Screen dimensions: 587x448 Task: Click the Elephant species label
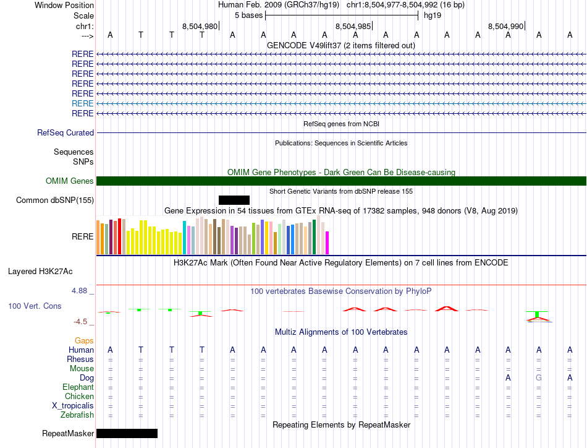pyautogui.click(x=78, y=387)
